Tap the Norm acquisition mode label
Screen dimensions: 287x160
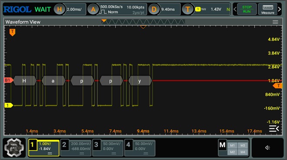(x=113, y=12)
